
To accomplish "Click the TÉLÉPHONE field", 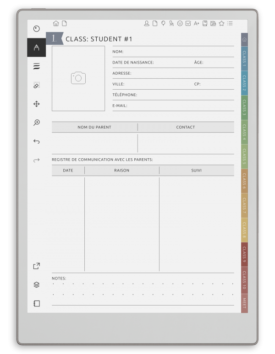I will 173,95.
